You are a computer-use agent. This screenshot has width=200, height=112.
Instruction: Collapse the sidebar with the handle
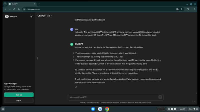[37, 58]
